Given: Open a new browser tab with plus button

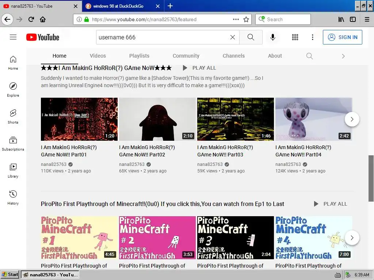Looking at the screenshot, I should point(170,6).
